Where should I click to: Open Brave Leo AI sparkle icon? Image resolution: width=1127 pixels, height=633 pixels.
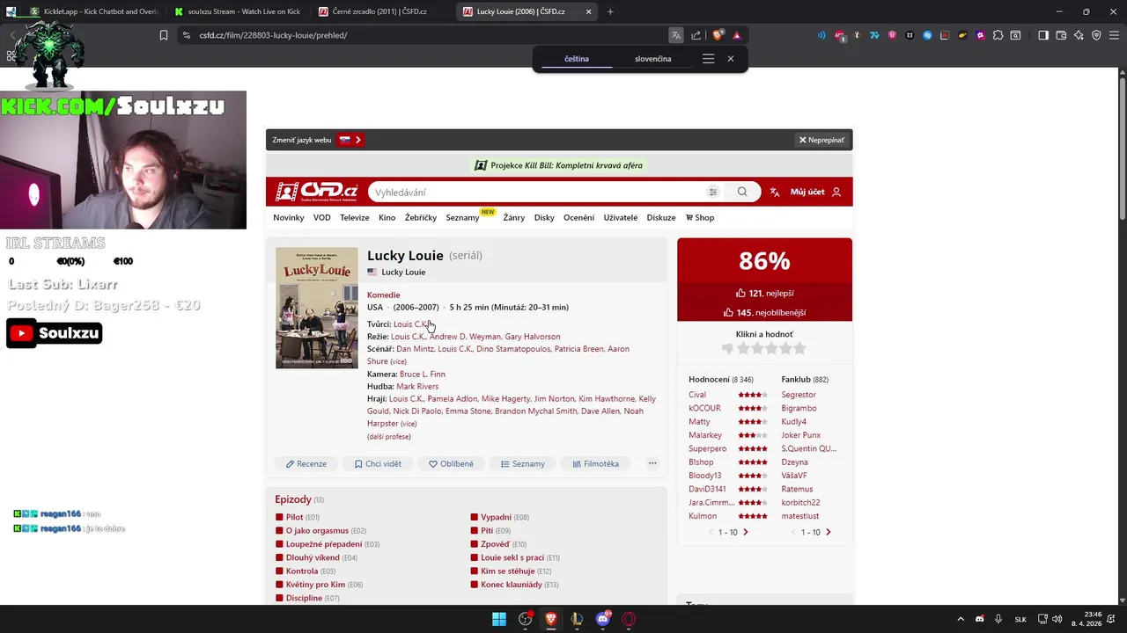coord(1079,35)
